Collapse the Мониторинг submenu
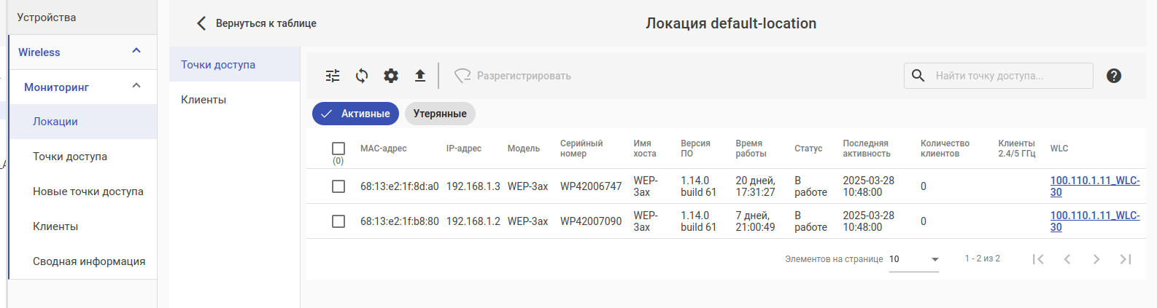Screen dimensions: 1157x308 pos(136,86)
